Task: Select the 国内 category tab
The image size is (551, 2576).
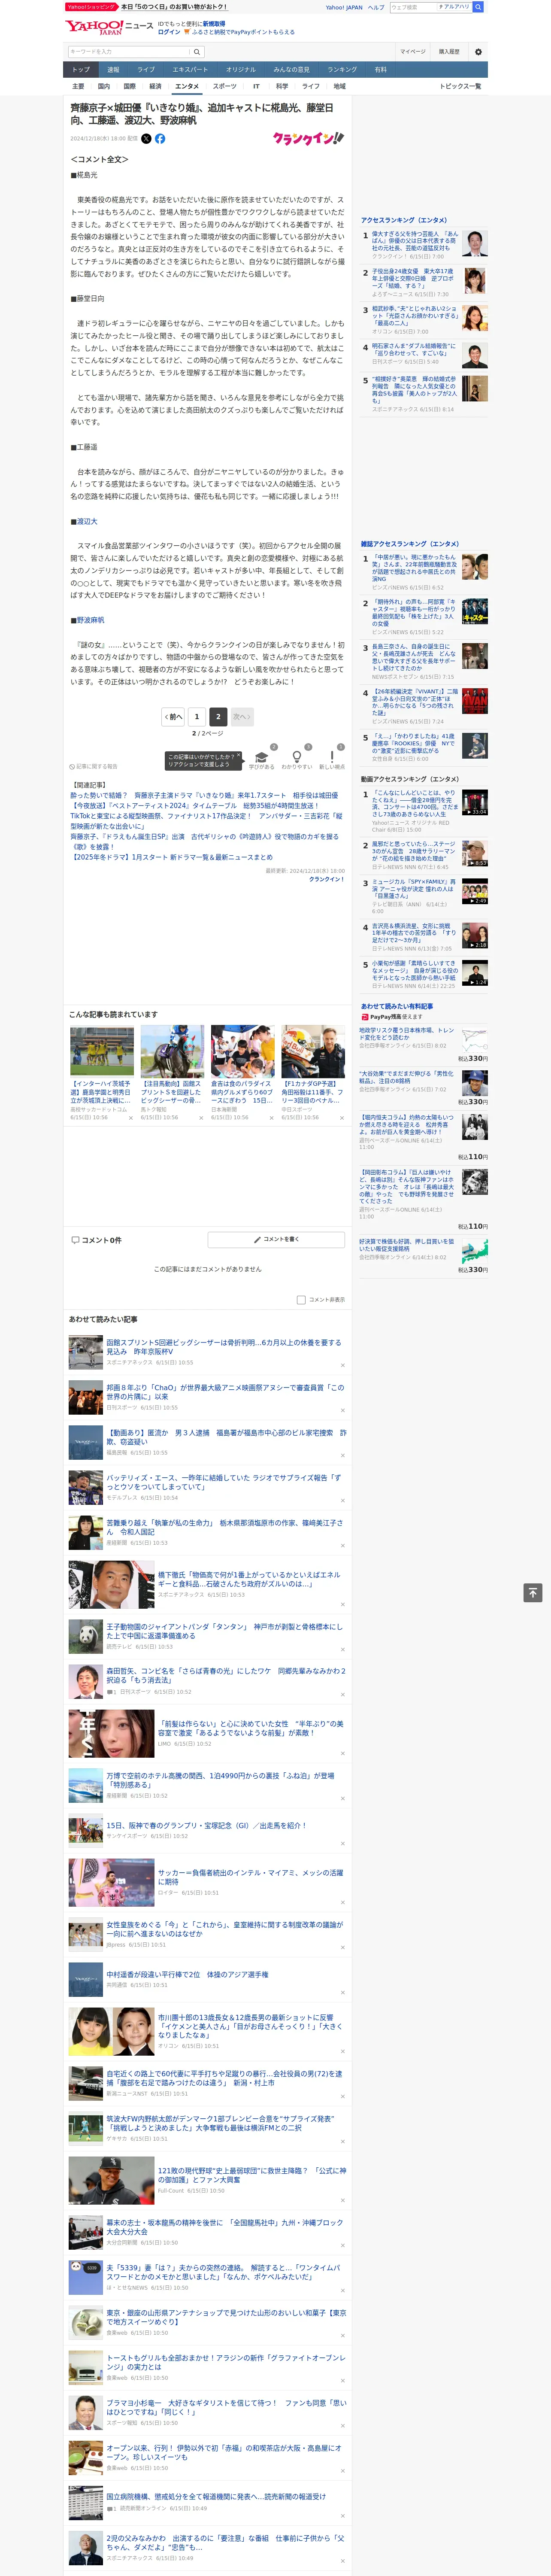Action: pyautogui.click(x=104, y=86)
